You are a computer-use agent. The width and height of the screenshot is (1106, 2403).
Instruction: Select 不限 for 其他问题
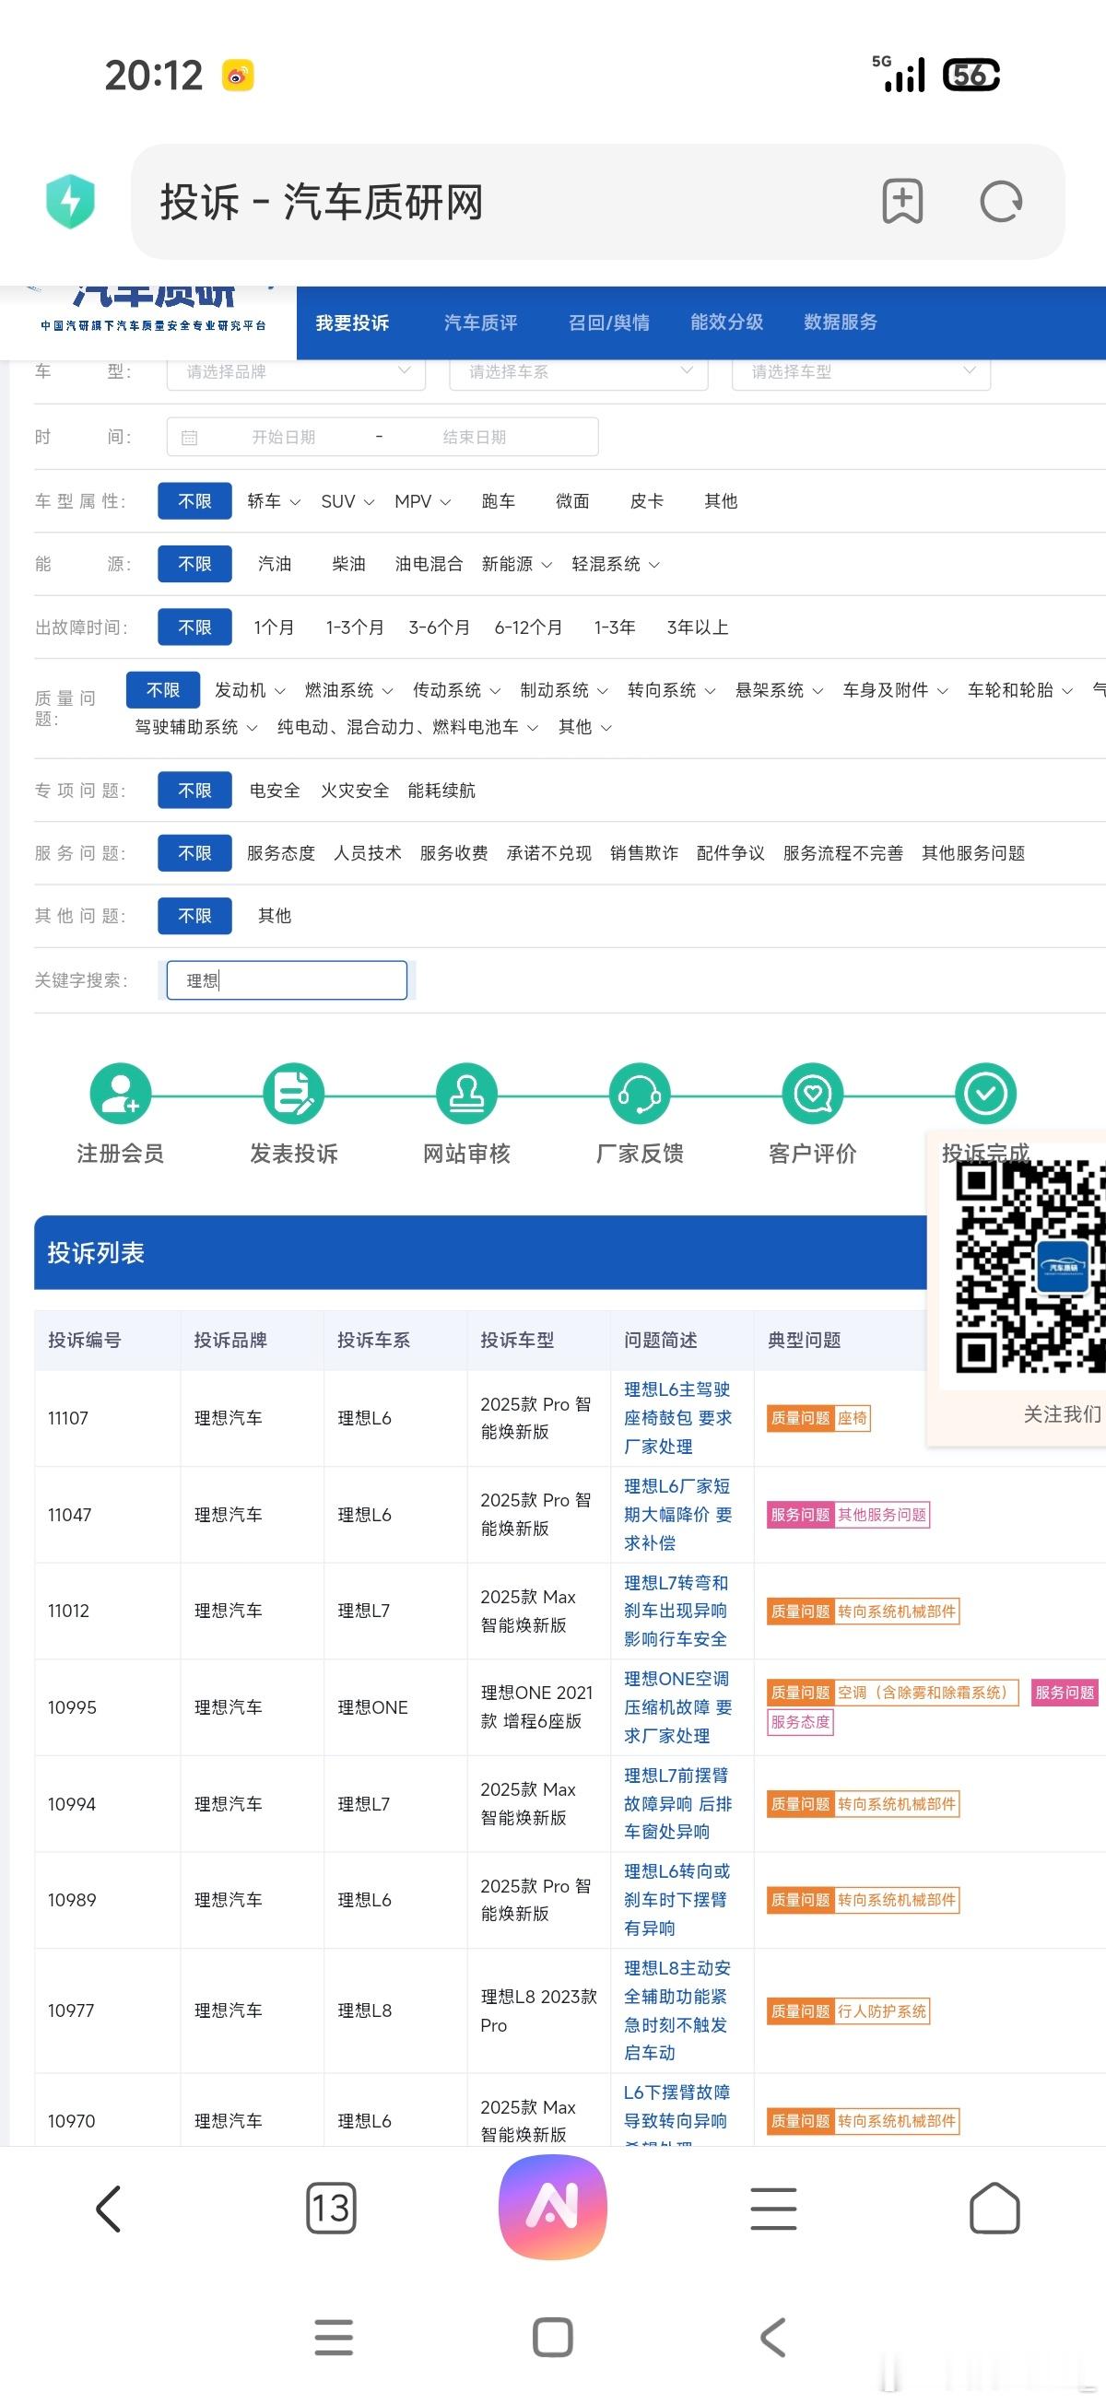pos(194,915)
